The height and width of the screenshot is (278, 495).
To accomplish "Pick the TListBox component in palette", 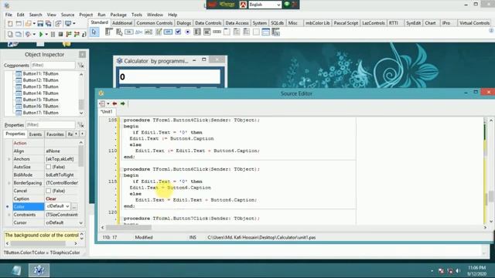I will click(x=197, y=32).
